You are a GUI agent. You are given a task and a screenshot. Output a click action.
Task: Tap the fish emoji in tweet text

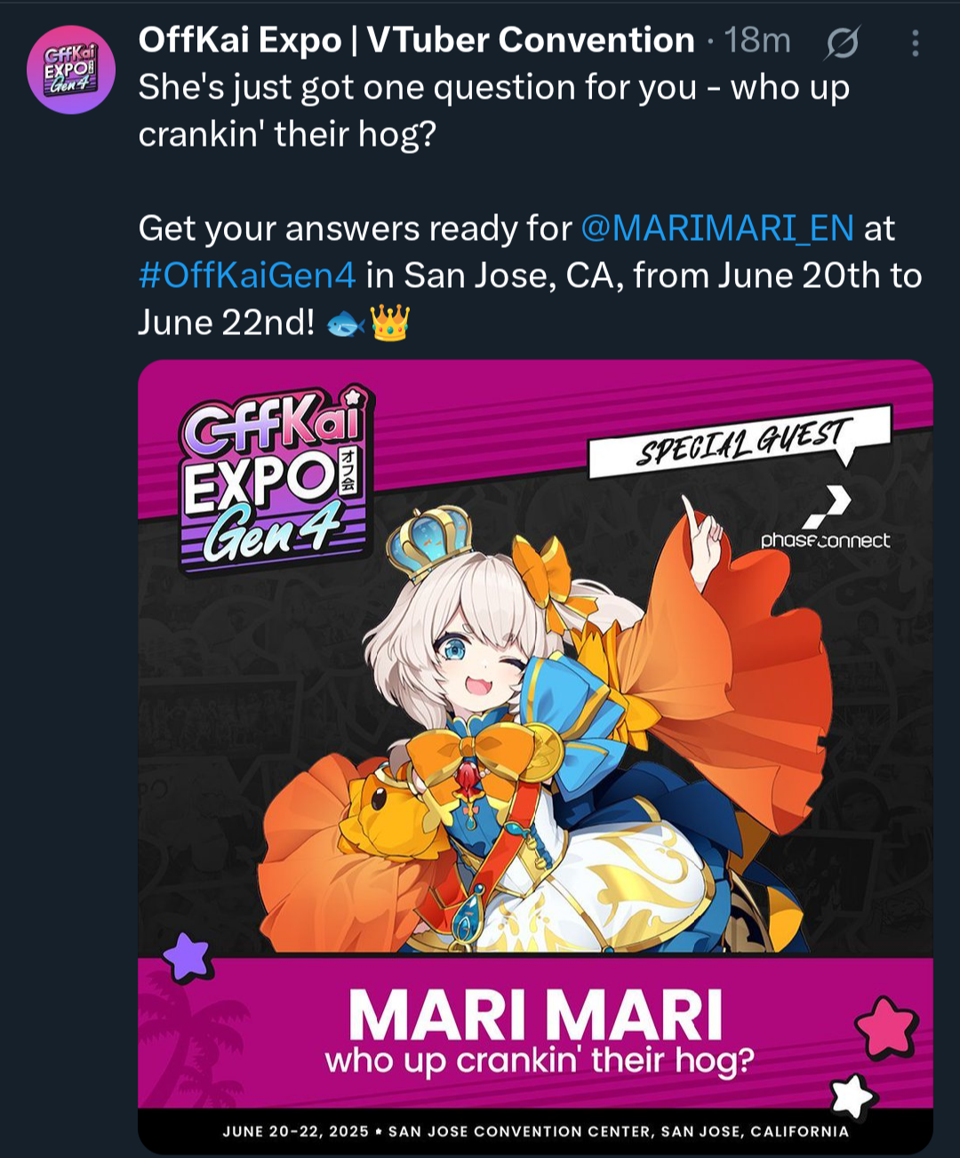346,323
